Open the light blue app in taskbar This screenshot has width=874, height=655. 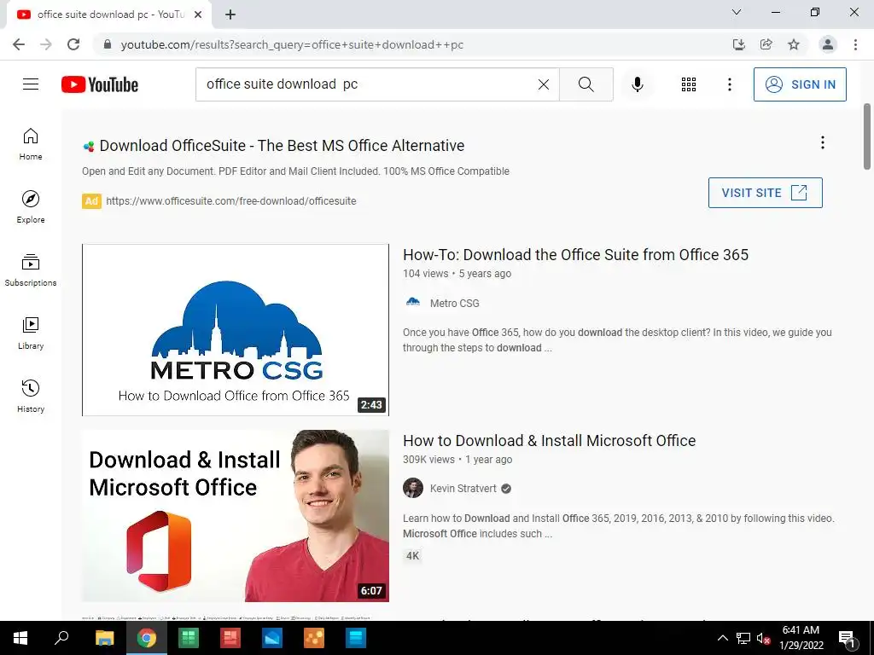click(x=356, y=638)
